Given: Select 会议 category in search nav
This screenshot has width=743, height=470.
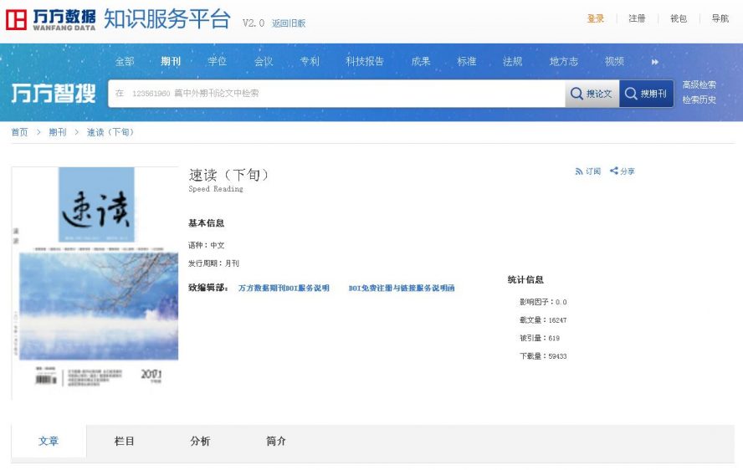Looking at the screenshot, I should click(264, 62).
